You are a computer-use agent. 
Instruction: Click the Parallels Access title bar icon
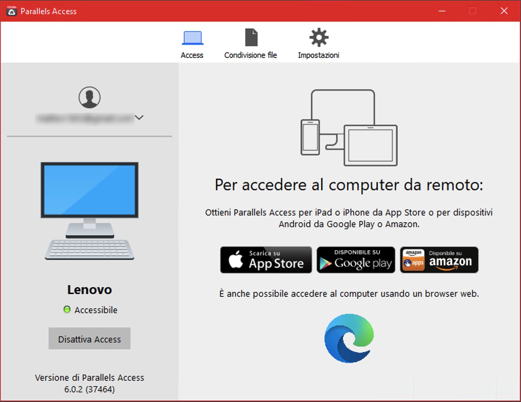click(11, 11)
